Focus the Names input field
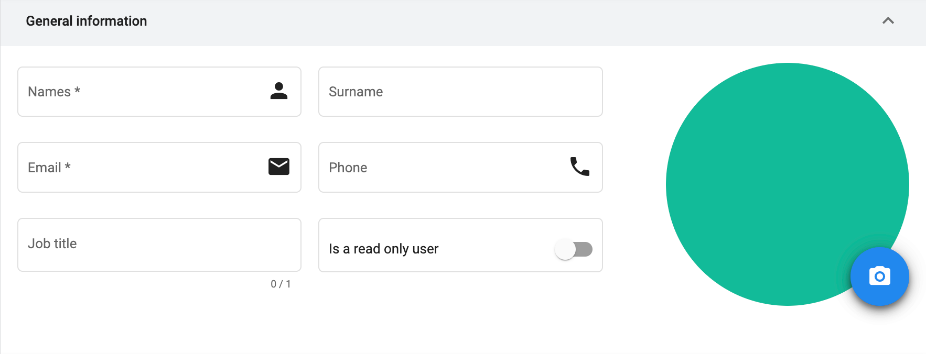 point(159,92)
